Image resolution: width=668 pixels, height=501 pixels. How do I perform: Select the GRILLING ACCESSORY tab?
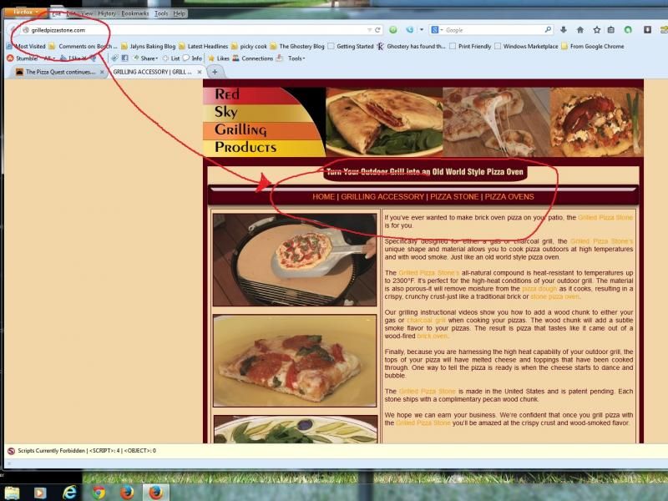tap(154, 72)
